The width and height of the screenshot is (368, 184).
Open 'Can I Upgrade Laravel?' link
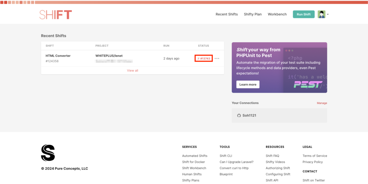236,162
